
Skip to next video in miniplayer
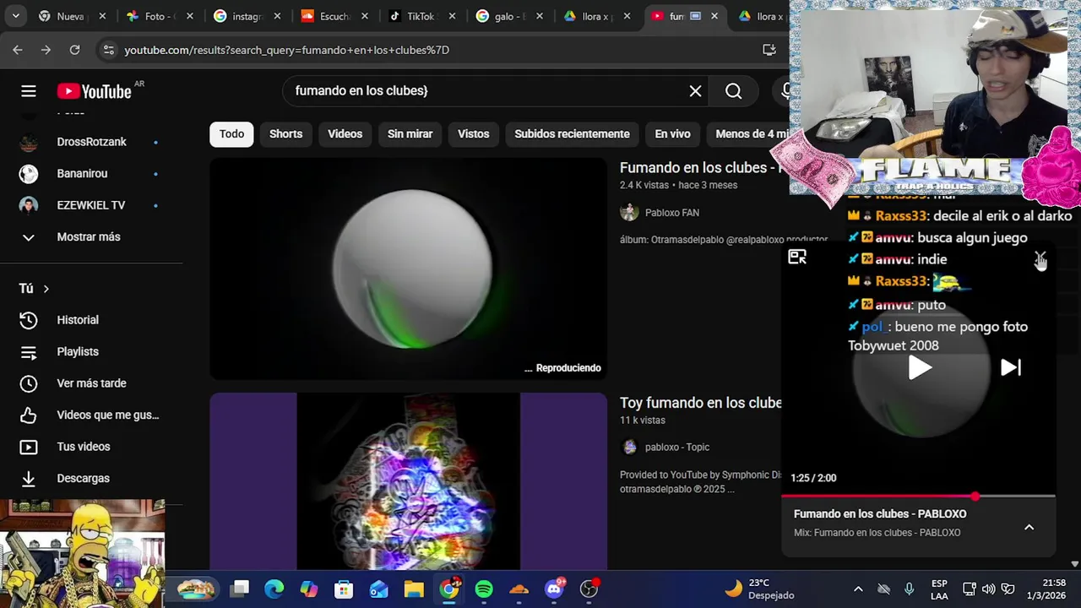point(1011,367)
